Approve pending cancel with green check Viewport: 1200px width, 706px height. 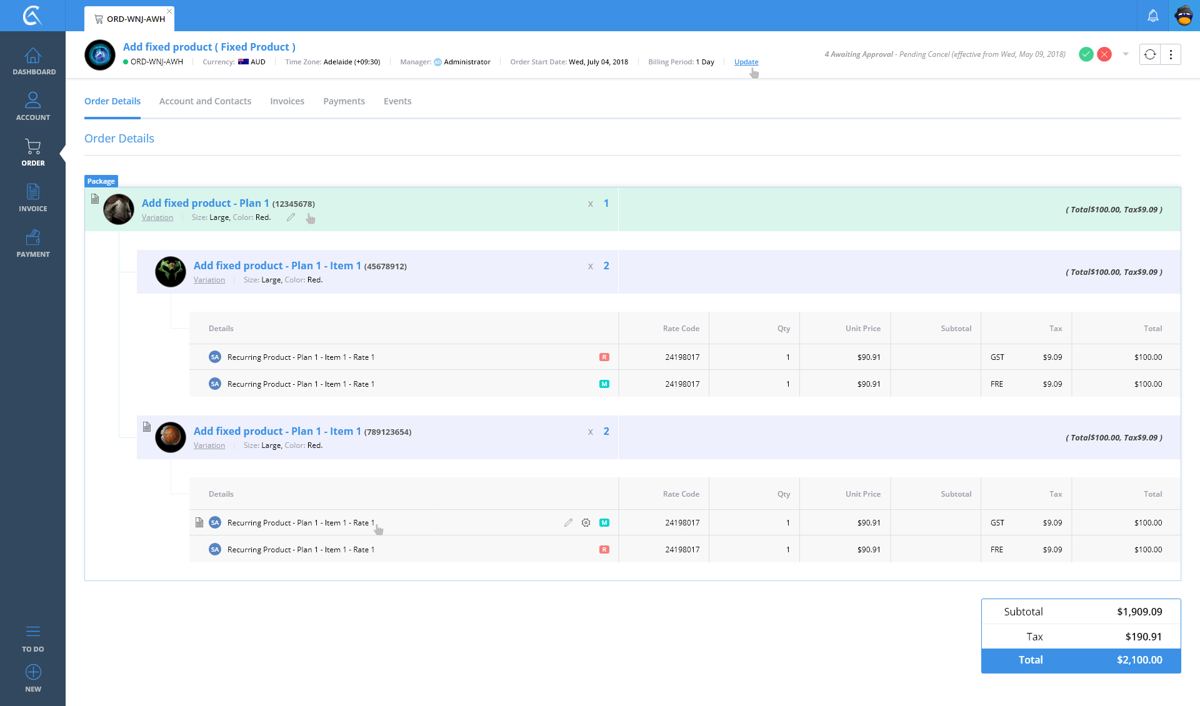(x=1086, y=54)
